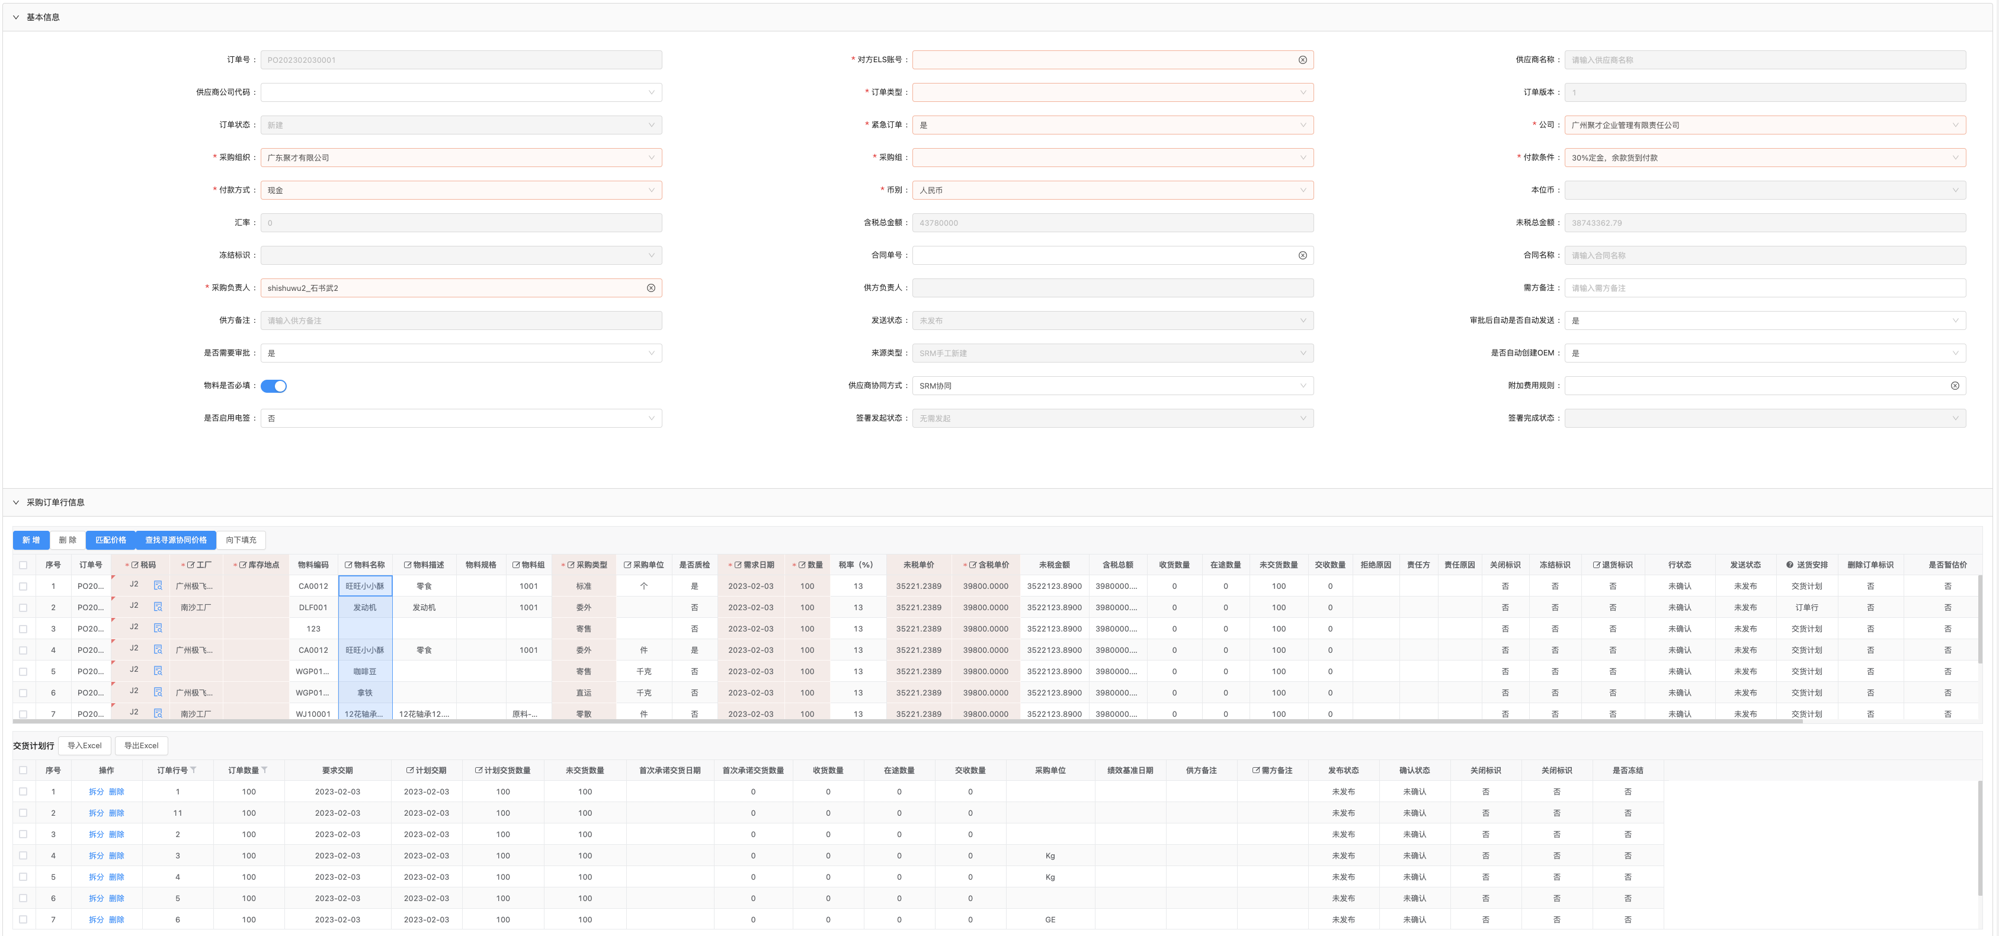
Task: Click the 导出Excel button
Action: click(141, 746)
